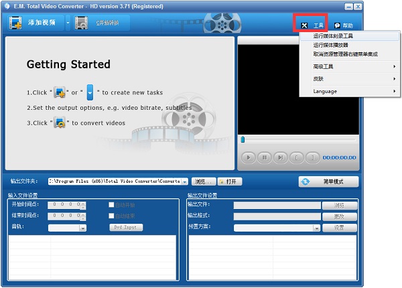Open the dropdown arrow beside 添加视频
This screenshot has height=288, width=402.
click(x=70, y=23)
